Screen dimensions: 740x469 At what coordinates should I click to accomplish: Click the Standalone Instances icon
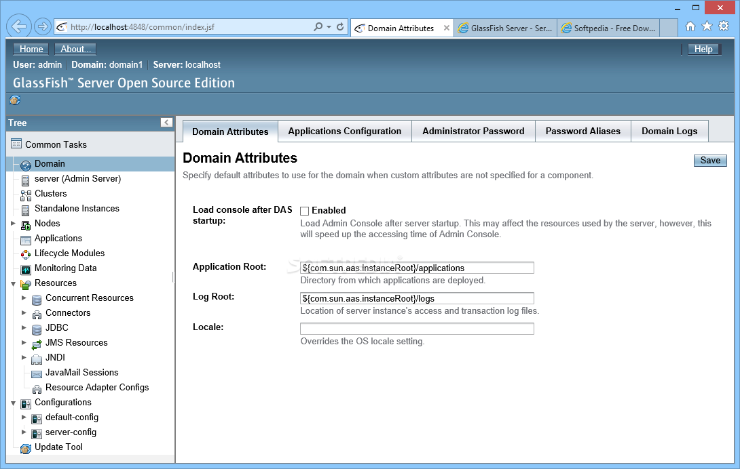26,210
